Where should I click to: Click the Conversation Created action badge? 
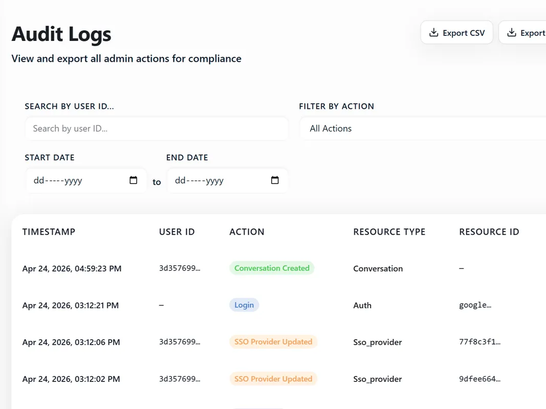pyautogui.click(x=272, y=268)
